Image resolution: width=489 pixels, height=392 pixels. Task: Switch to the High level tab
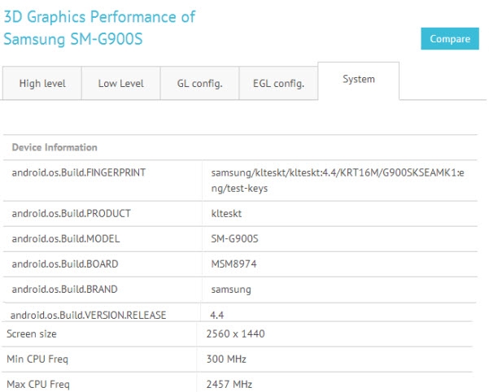[x=42, y=83]
